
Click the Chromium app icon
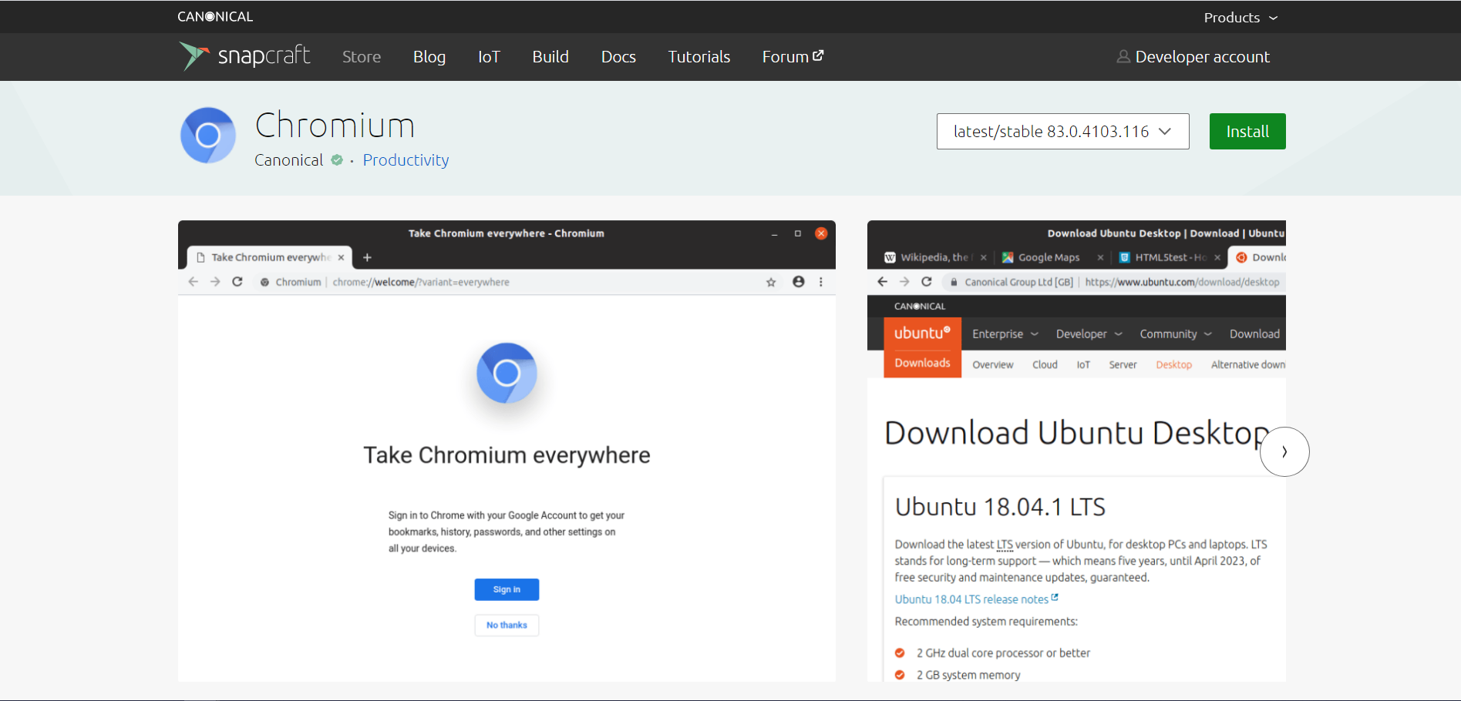pos(207,136)
